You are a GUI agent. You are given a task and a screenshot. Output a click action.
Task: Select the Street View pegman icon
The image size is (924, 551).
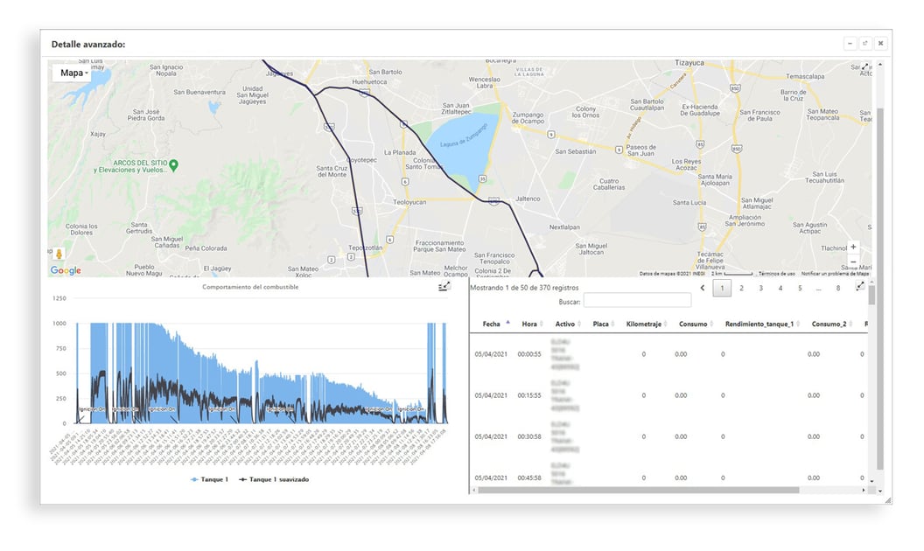[59, 254]
